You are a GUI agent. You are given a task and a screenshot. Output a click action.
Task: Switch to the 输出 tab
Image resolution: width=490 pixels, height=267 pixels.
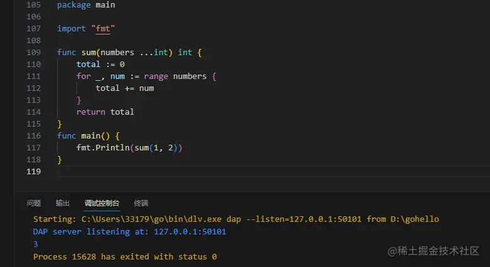63,203
